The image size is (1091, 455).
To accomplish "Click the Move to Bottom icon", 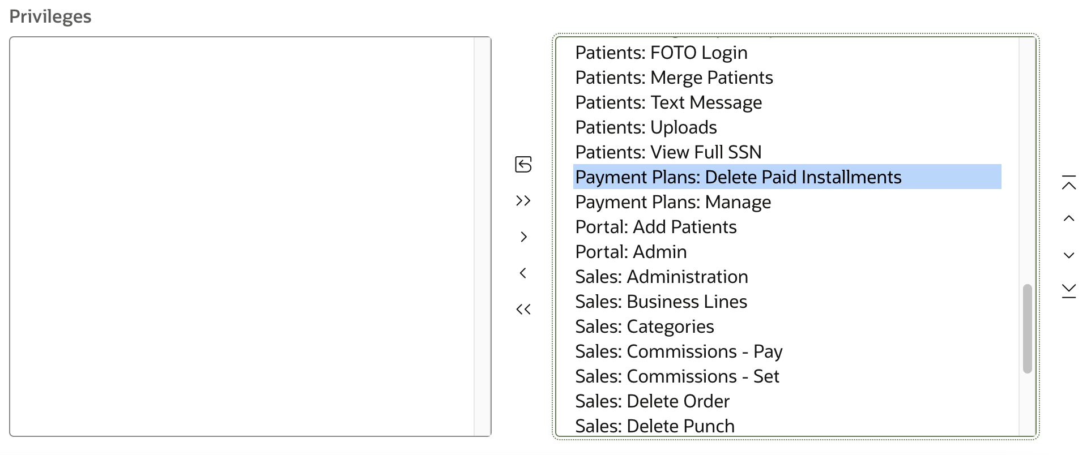I will pyautogui.click(x=1068, y=291).
